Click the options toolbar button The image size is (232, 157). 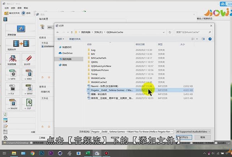[26, 13]
